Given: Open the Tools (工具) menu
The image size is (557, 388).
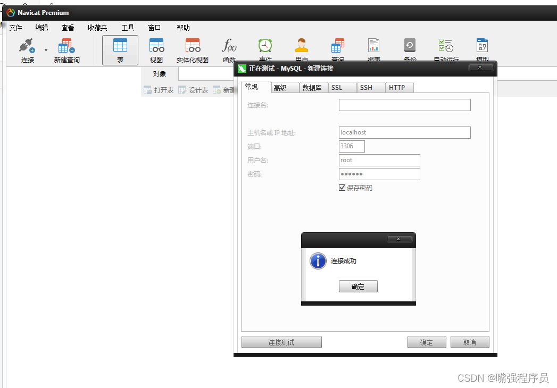Looking at the screenshot, I should click(x=128, y=28).
